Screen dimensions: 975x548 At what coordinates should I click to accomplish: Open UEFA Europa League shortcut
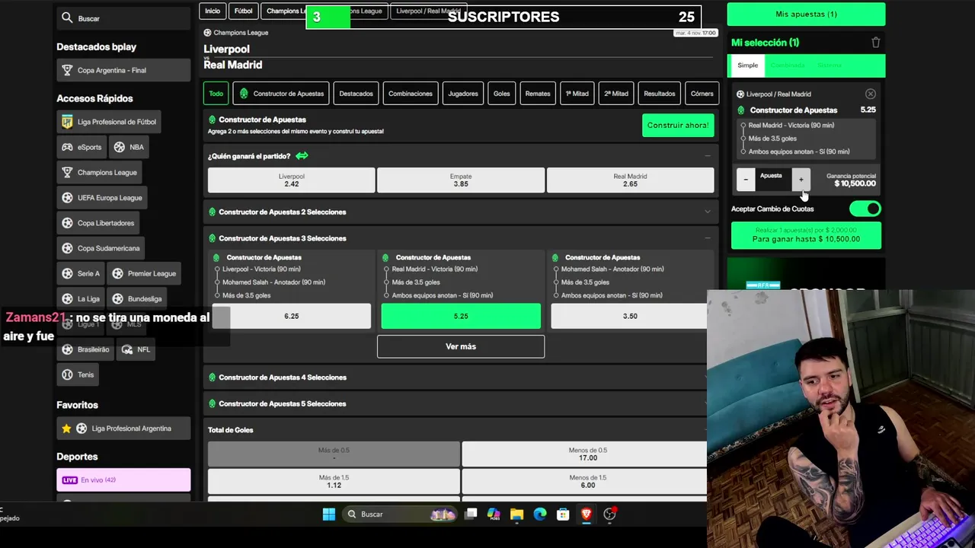point(101,198)
